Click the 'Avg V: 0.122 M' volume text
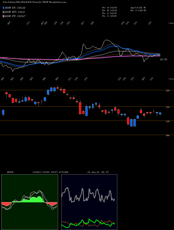Image resolution: width=174 pixels, height=230 pixels. pyautogui.click(x=138, y=7)
